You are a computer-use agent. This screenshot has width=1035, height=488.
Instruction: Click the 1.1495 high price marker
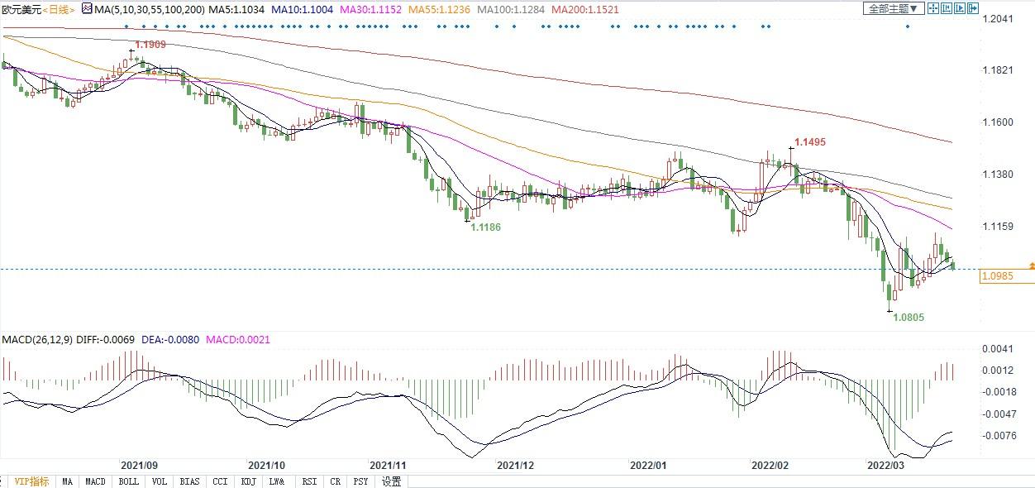809,142
